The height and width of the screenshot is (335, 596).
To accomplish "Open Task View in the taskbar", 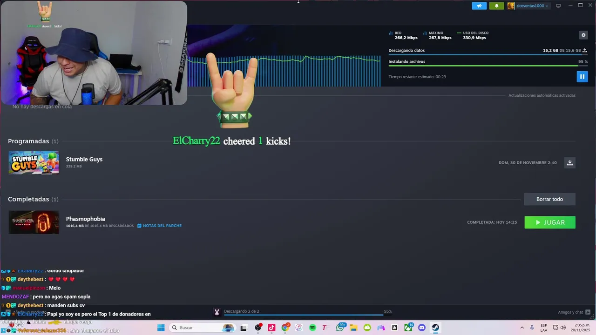I will point(243,328).
